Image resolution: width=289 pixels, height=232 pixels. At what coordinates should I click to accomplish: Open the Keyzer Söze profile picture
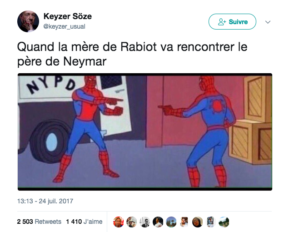coord(28,21)
